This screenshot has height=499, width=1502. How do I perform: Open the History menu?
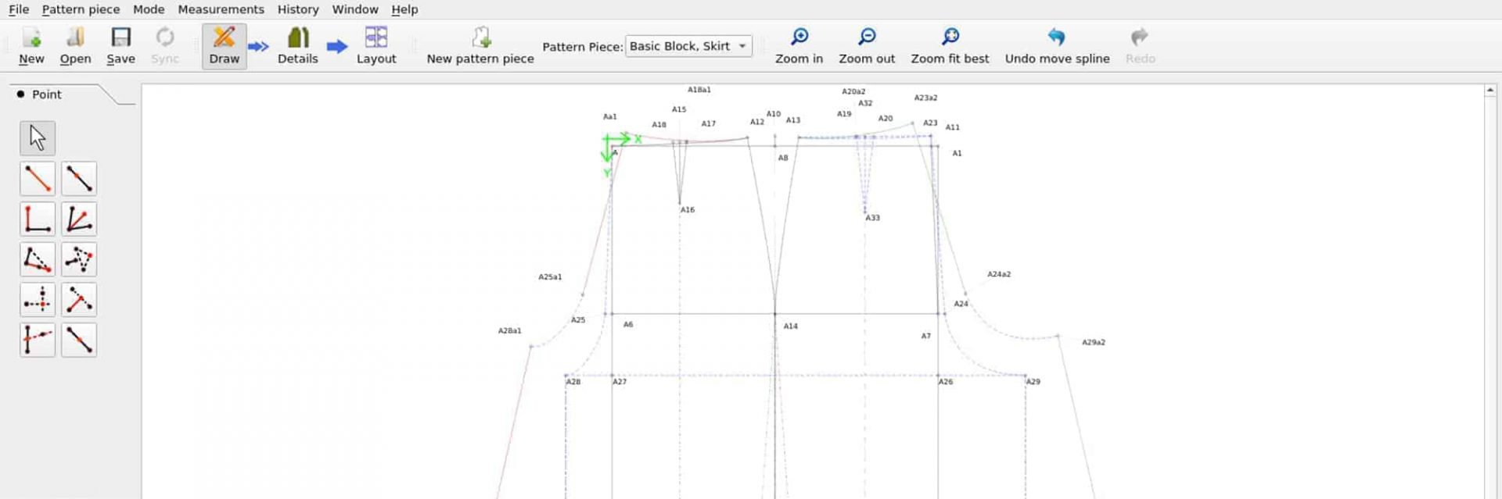(x=298, y=9)
